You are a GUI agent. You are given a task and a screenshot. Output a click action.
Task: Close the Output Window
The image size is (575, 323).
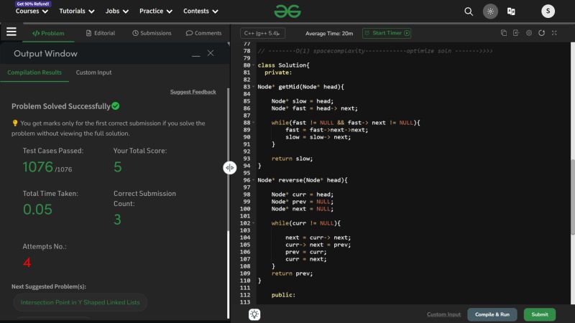pyautogui.click(x=211, y=53)
